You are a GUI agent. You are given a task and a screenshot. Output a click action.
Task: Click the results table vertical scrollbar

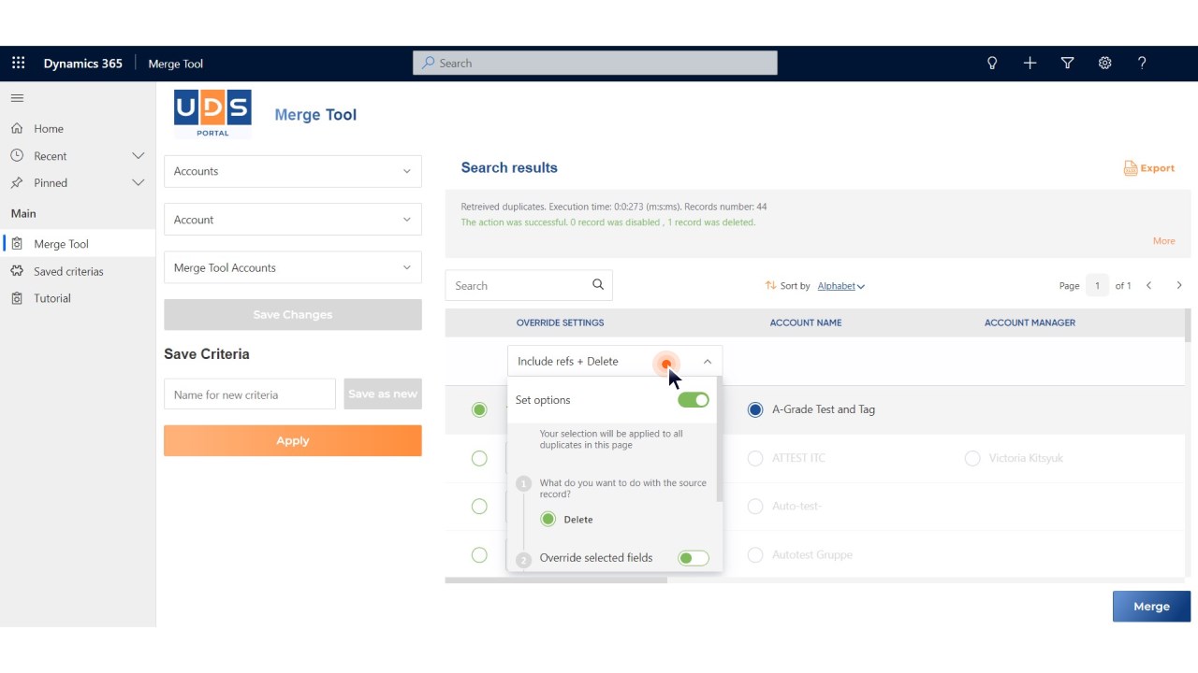tap(1188, 325)
